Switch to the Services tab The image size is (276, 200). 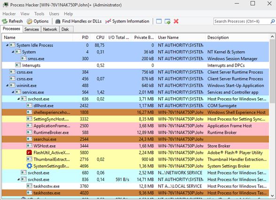pyautogui.click(x=32, y=30)
